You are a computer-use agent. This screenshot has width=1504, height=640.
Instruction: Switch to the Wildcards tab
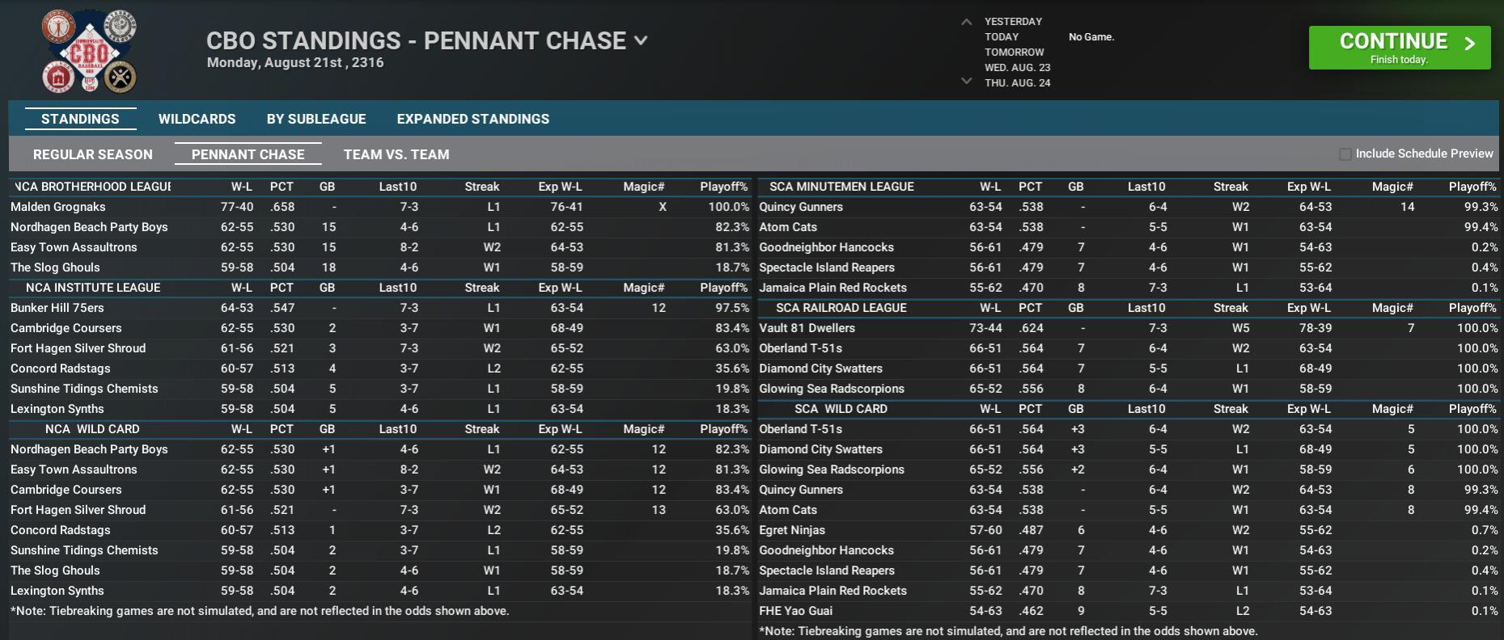click(197, 119)
